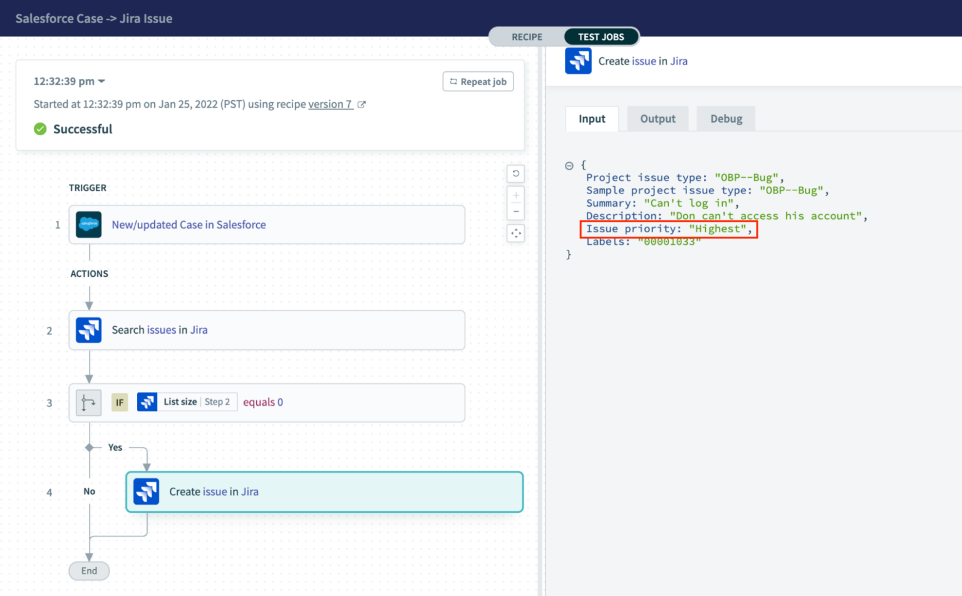Open the Debug tab

tap(725, 118)
